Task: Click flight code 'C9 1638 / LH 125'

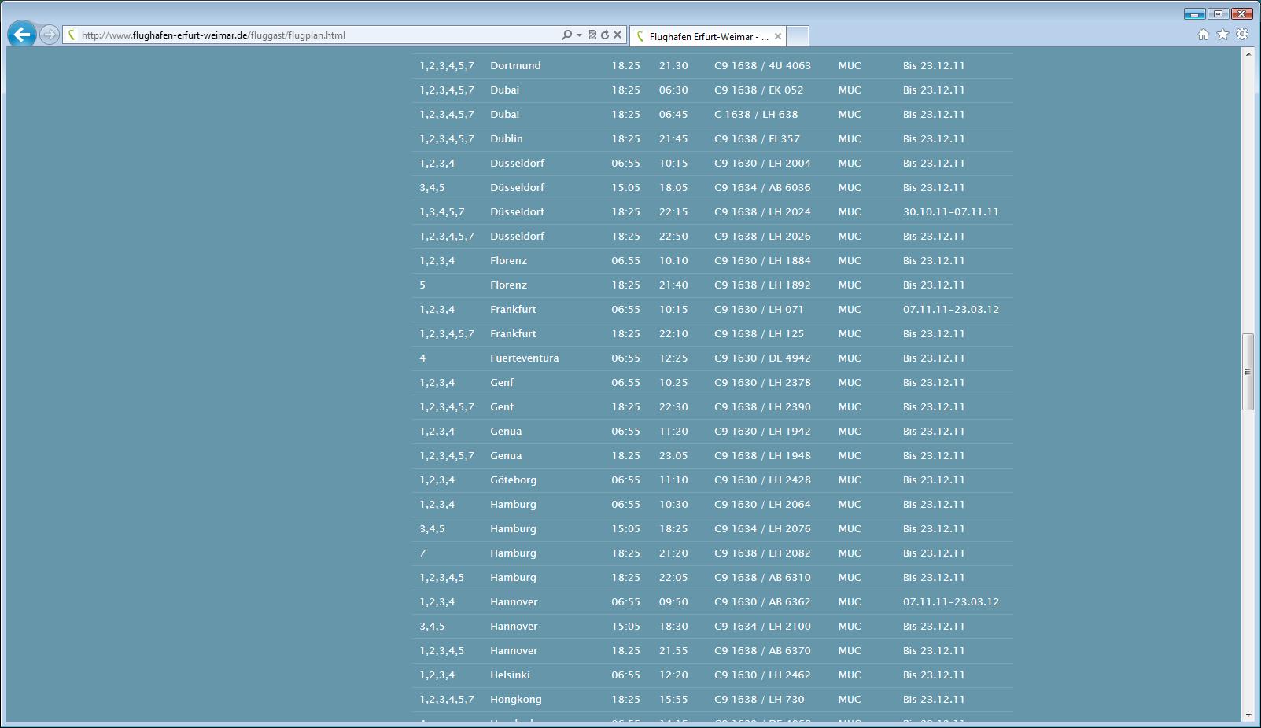Action: (x=758, y=334)
